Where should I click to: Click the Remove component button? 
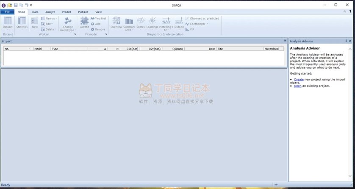pos(98,29)
